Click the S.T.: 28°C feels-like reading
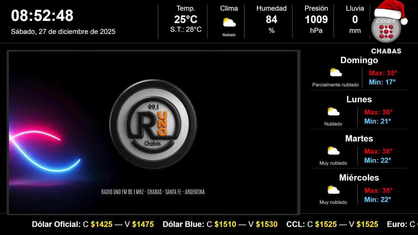The width and height of the screenshot is (418, 235). [x=186, y=29]
